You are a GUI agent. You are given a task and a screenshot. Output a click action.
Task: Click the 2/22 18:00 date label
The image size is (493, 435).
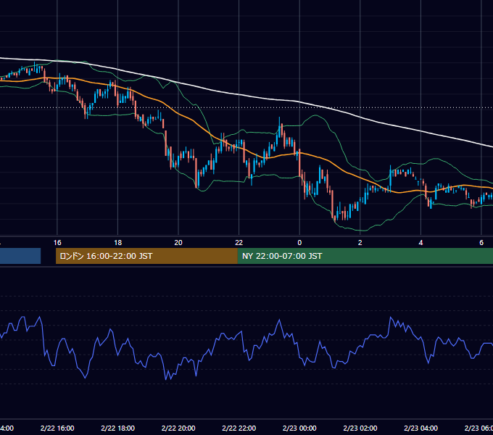point(118,428)
